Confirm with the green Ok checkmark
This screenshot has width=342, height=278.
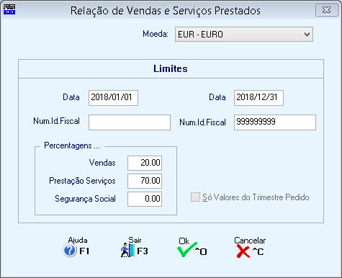187,250
